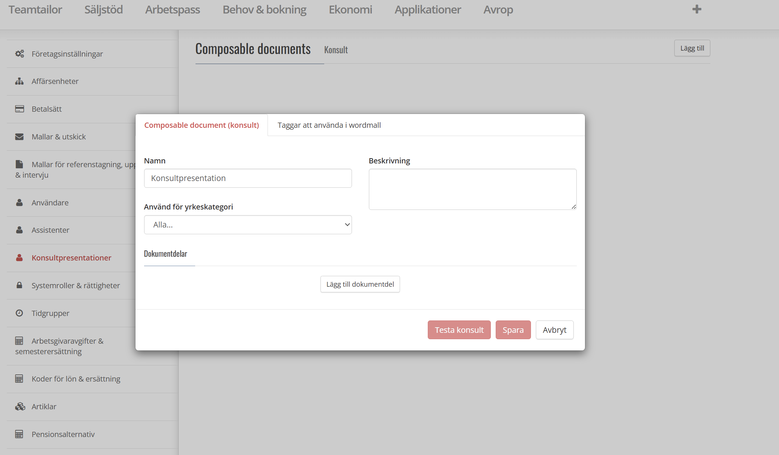Click the Artiklar cubes icon
This screenshot has width=779, height=455.
click(x=20, y=407)
